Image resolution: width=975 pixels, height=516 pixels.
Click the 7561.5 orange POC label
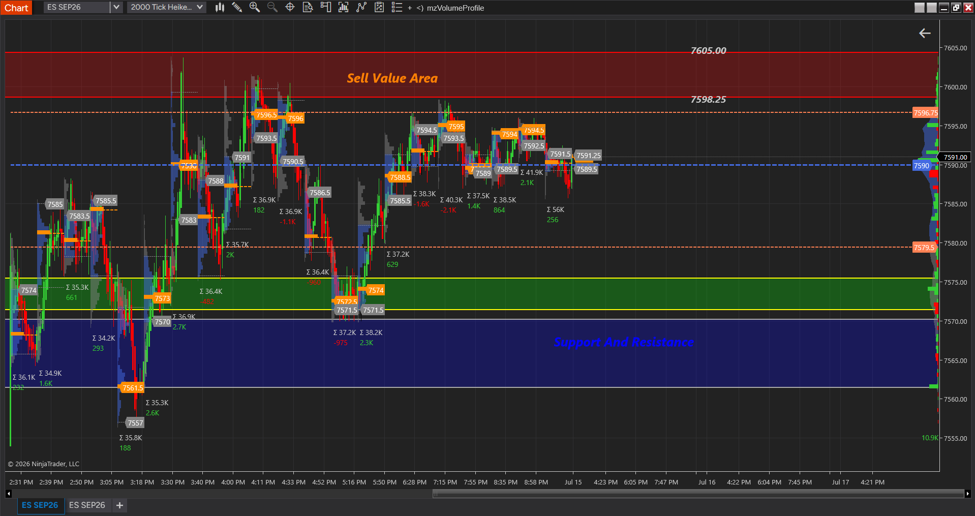point(133,388)
